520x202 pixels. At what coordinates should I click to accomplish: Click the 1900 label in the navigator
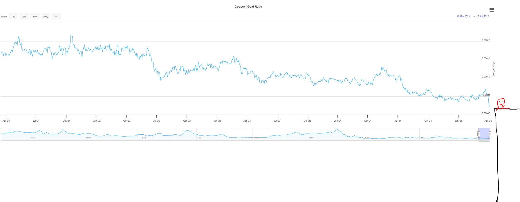click(x=144, y=138)
